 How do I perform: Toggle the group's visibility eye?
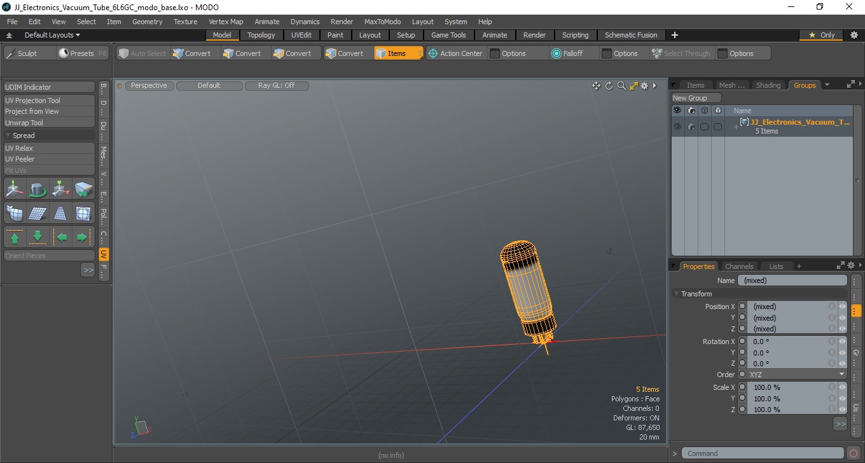click(677, 127)
